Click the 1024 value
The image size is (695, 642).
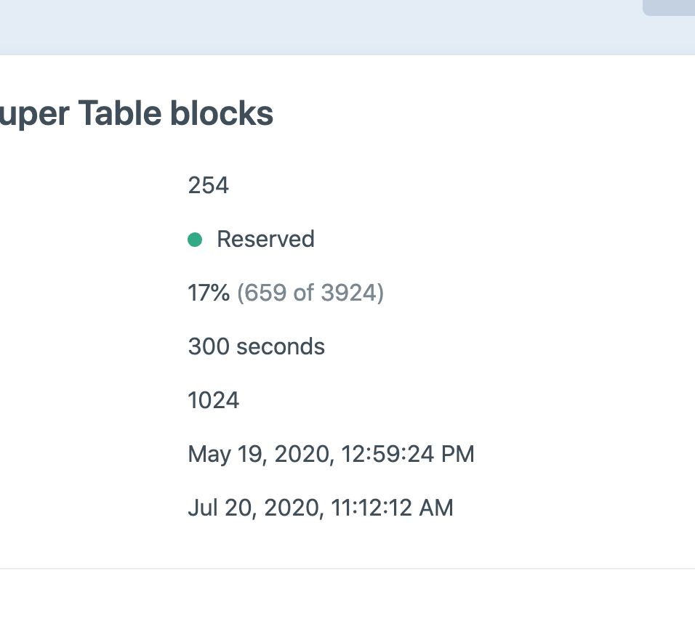213,400
